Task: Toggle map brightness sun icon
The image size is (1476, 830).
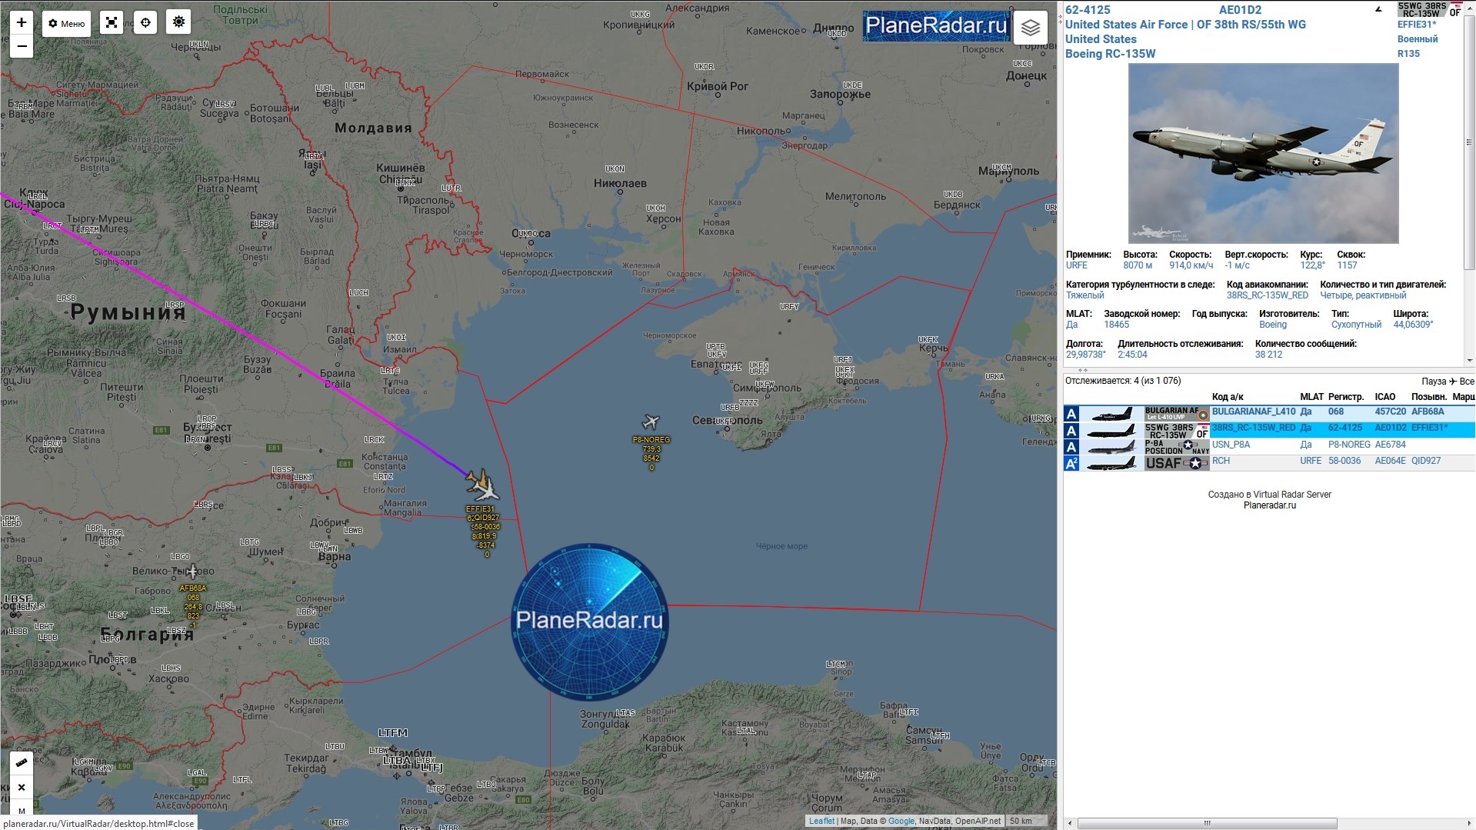Action: 179,23
